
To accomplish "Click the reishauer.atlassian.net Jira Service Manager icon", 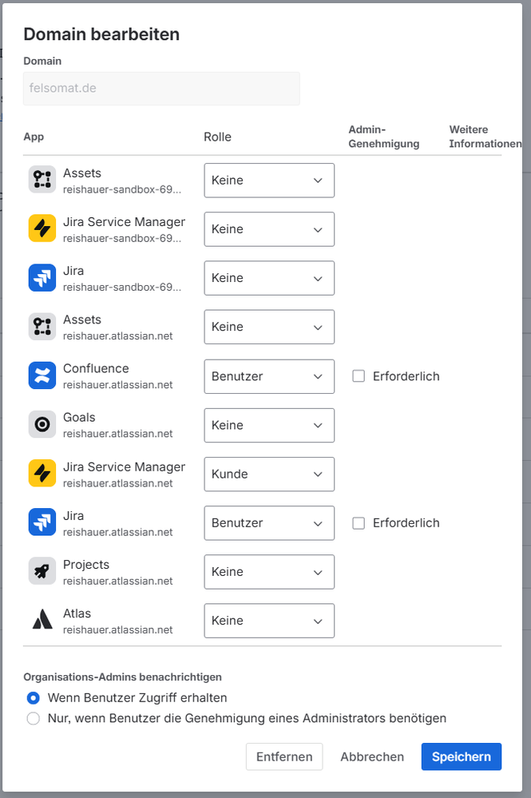I will pyautogui.click(x=42, y=474).
